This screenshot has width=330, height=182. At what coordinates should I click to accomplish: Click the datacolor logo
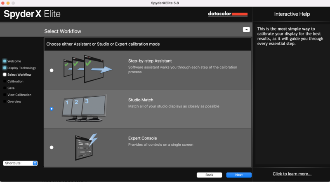[228, 14]
